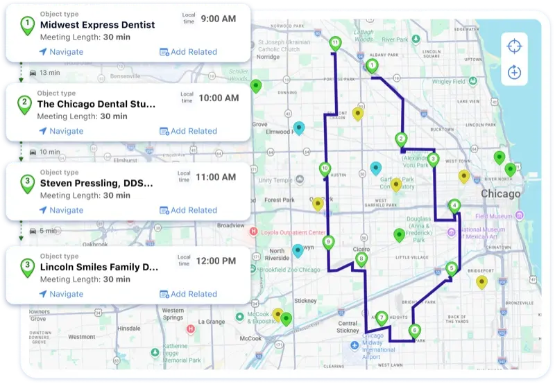Screen dimensions: 555x384
Task: Click Navigate for Midwest Express Dentist
Action: (61, 52)
